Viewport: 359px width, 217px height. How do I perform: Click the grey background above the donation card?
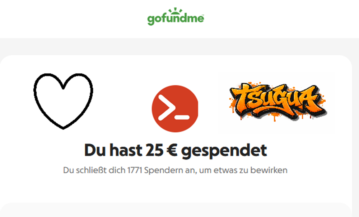point(179,46)
